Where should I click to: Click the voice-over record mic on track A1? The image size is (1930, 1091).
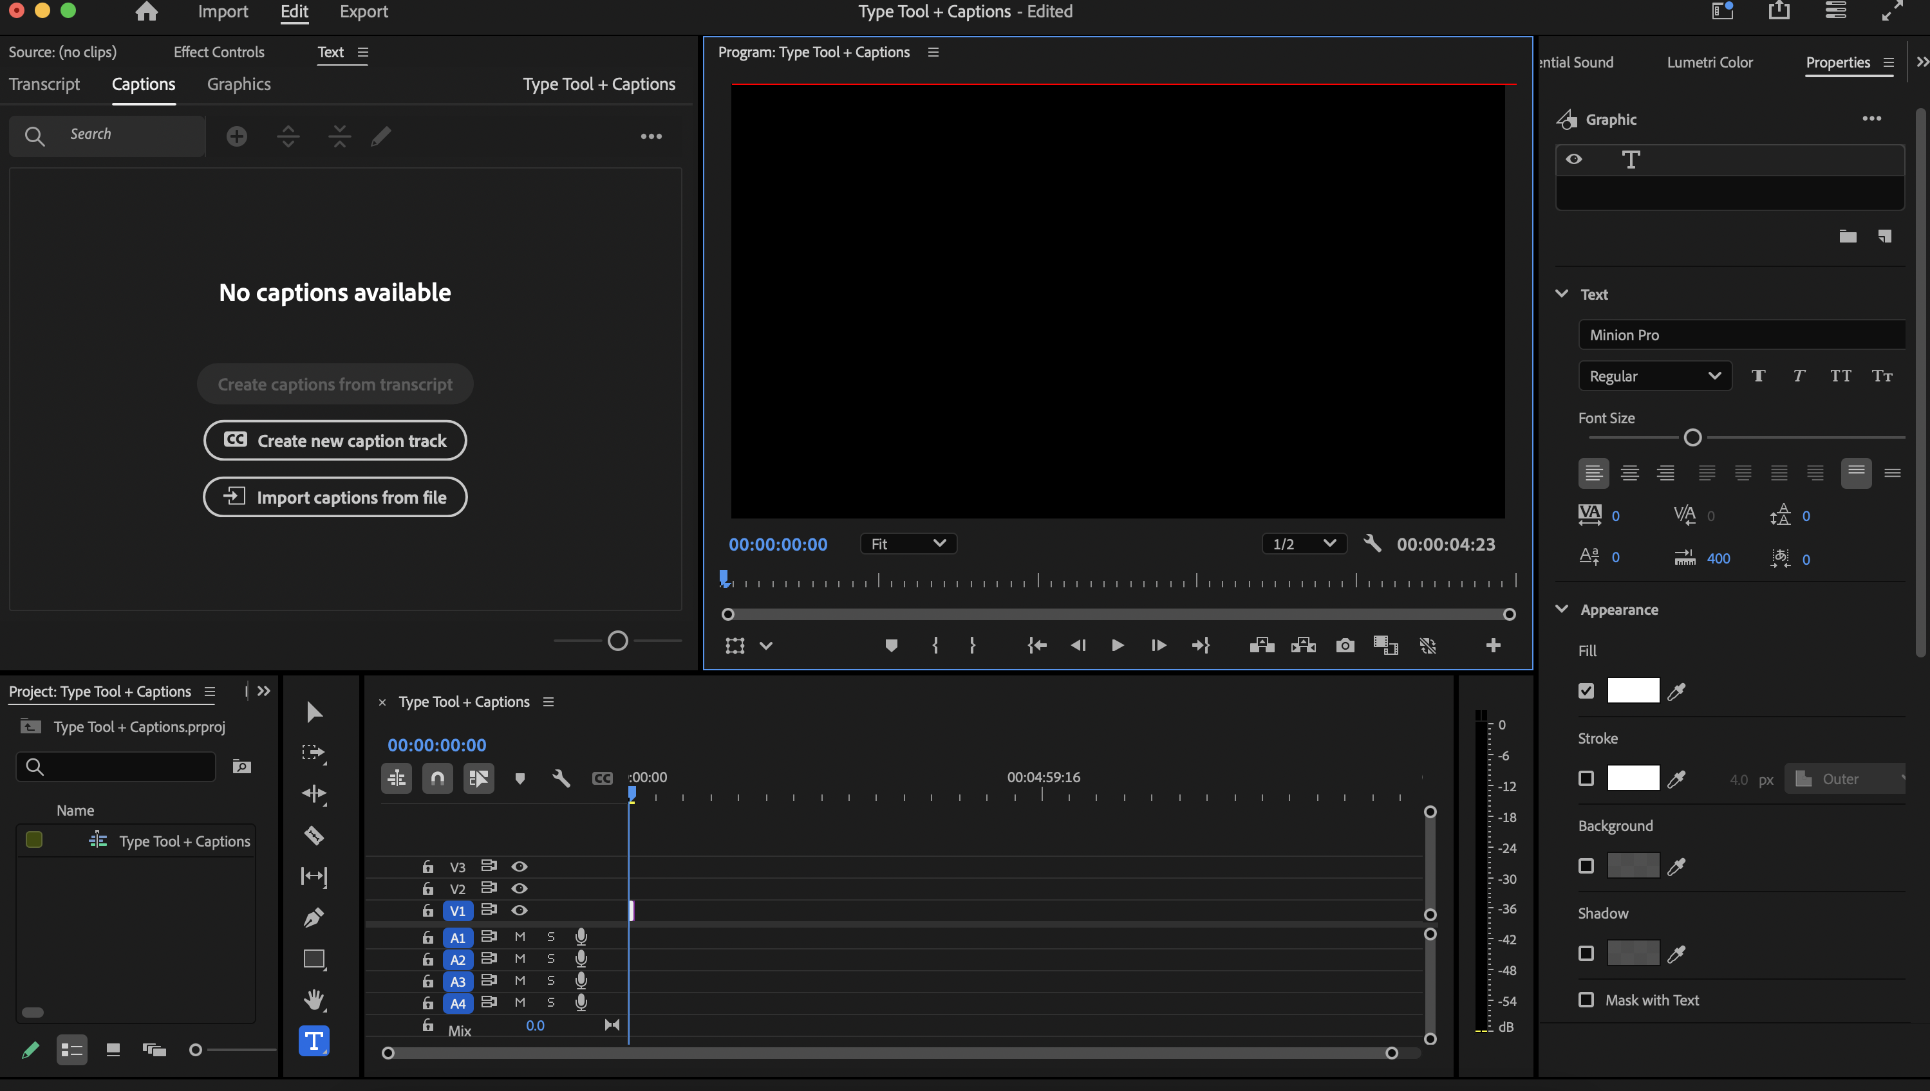(x=581, y=936)
